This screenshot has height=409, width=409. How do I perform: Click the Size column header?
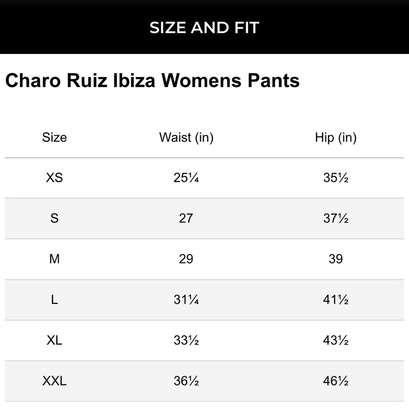point(54,137)
